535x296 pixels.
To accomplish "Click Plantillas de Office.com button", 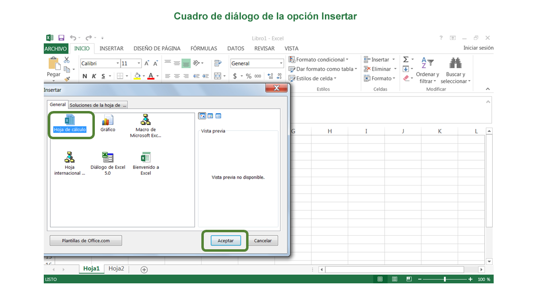I will click(x=86, y=240).
